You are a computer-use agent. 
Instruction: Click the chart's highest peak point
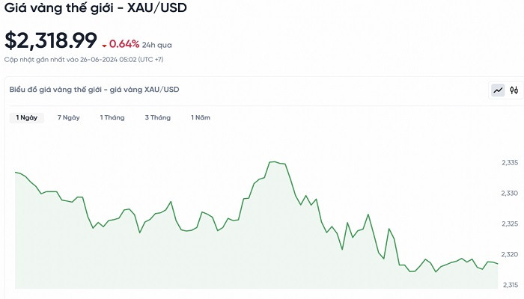pyautogui.click(x=272, y=161)
